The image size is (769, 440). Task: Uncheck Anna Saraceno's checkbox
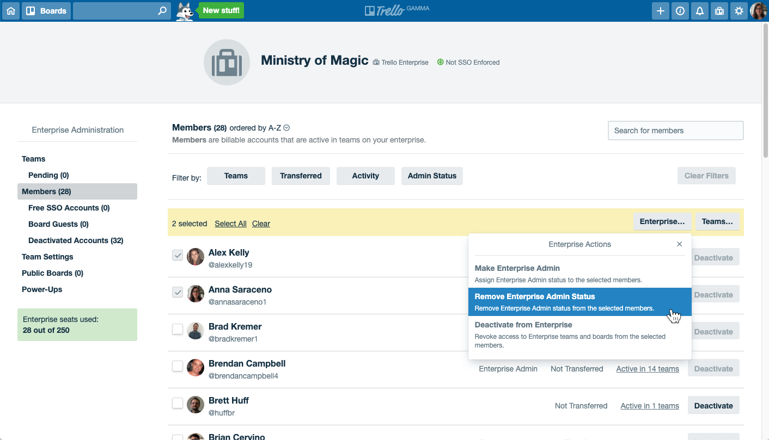[x=178, y=292]
